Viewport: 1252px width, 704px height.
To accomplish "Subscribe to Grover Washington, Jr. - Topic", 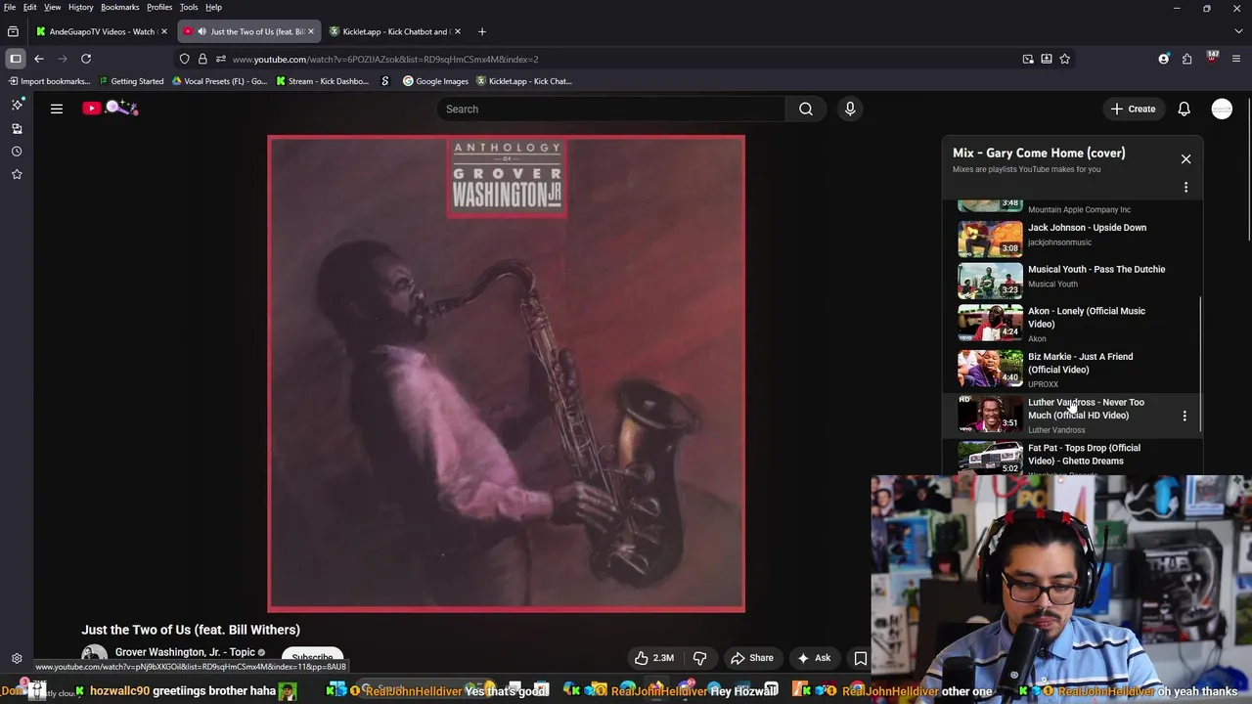I will (312, 657).
